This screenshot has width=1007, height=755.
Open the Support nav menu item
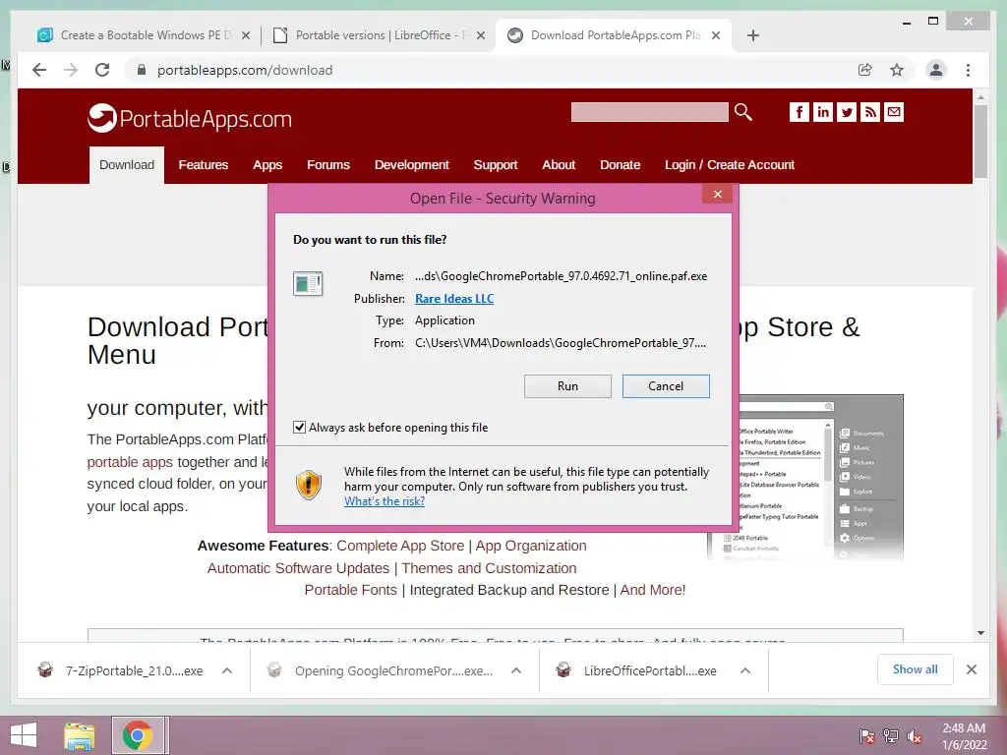496,165
